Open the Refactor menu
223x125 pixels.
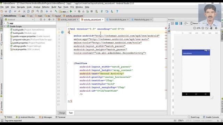pos(46,7)
